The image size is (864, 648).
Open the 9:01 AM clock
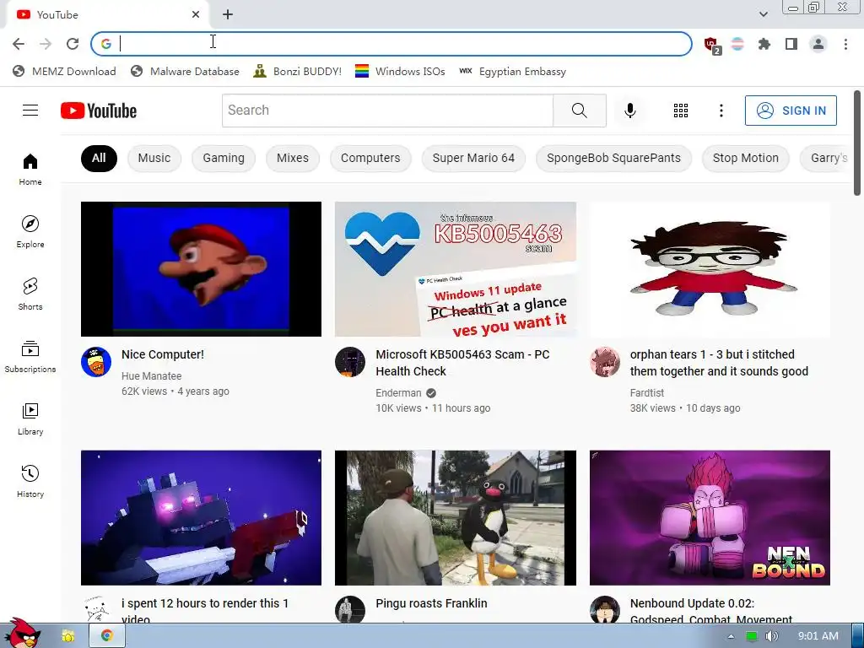tap(818, 636)
